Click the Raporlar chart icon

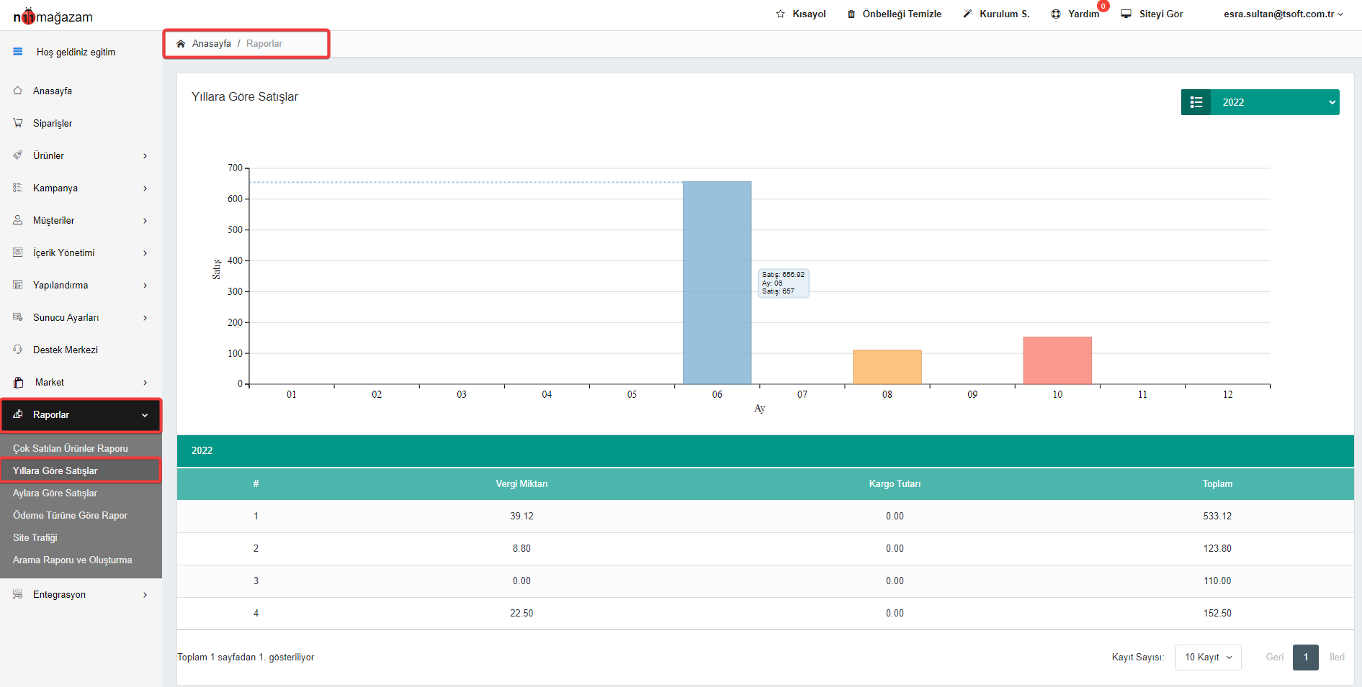[18, 414]
